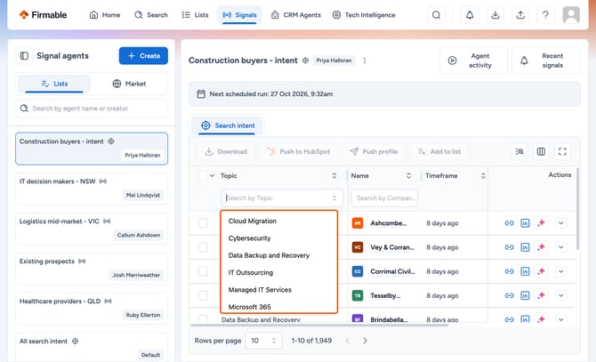The height and width of the screenshot is (362, 596).
Task: Create a new signal agent
Action: [x=143, y=56]
